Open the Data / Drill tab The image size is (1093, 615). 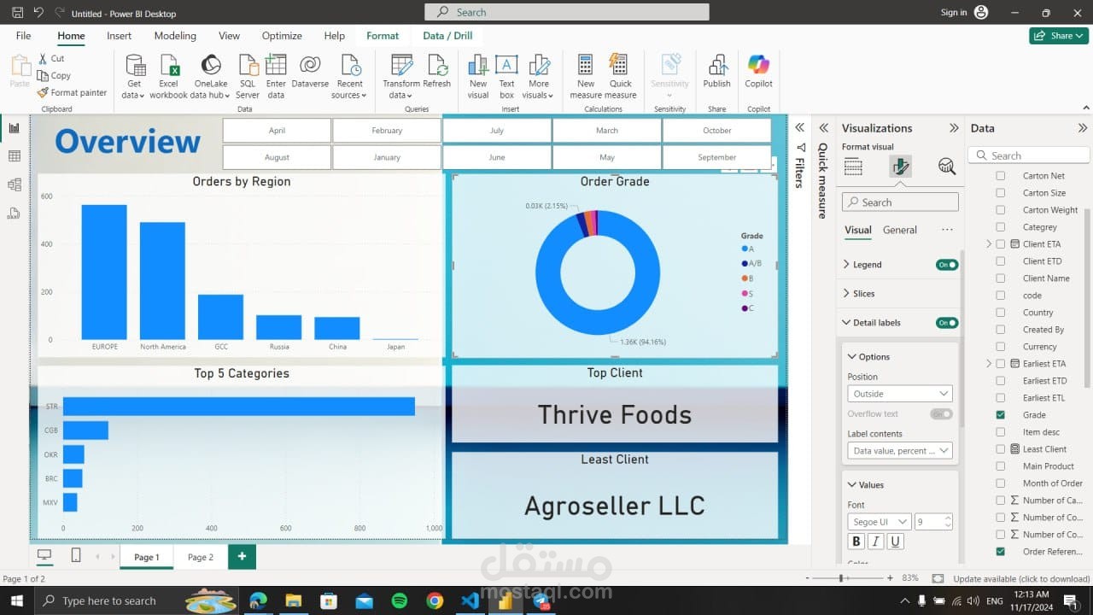447,36
